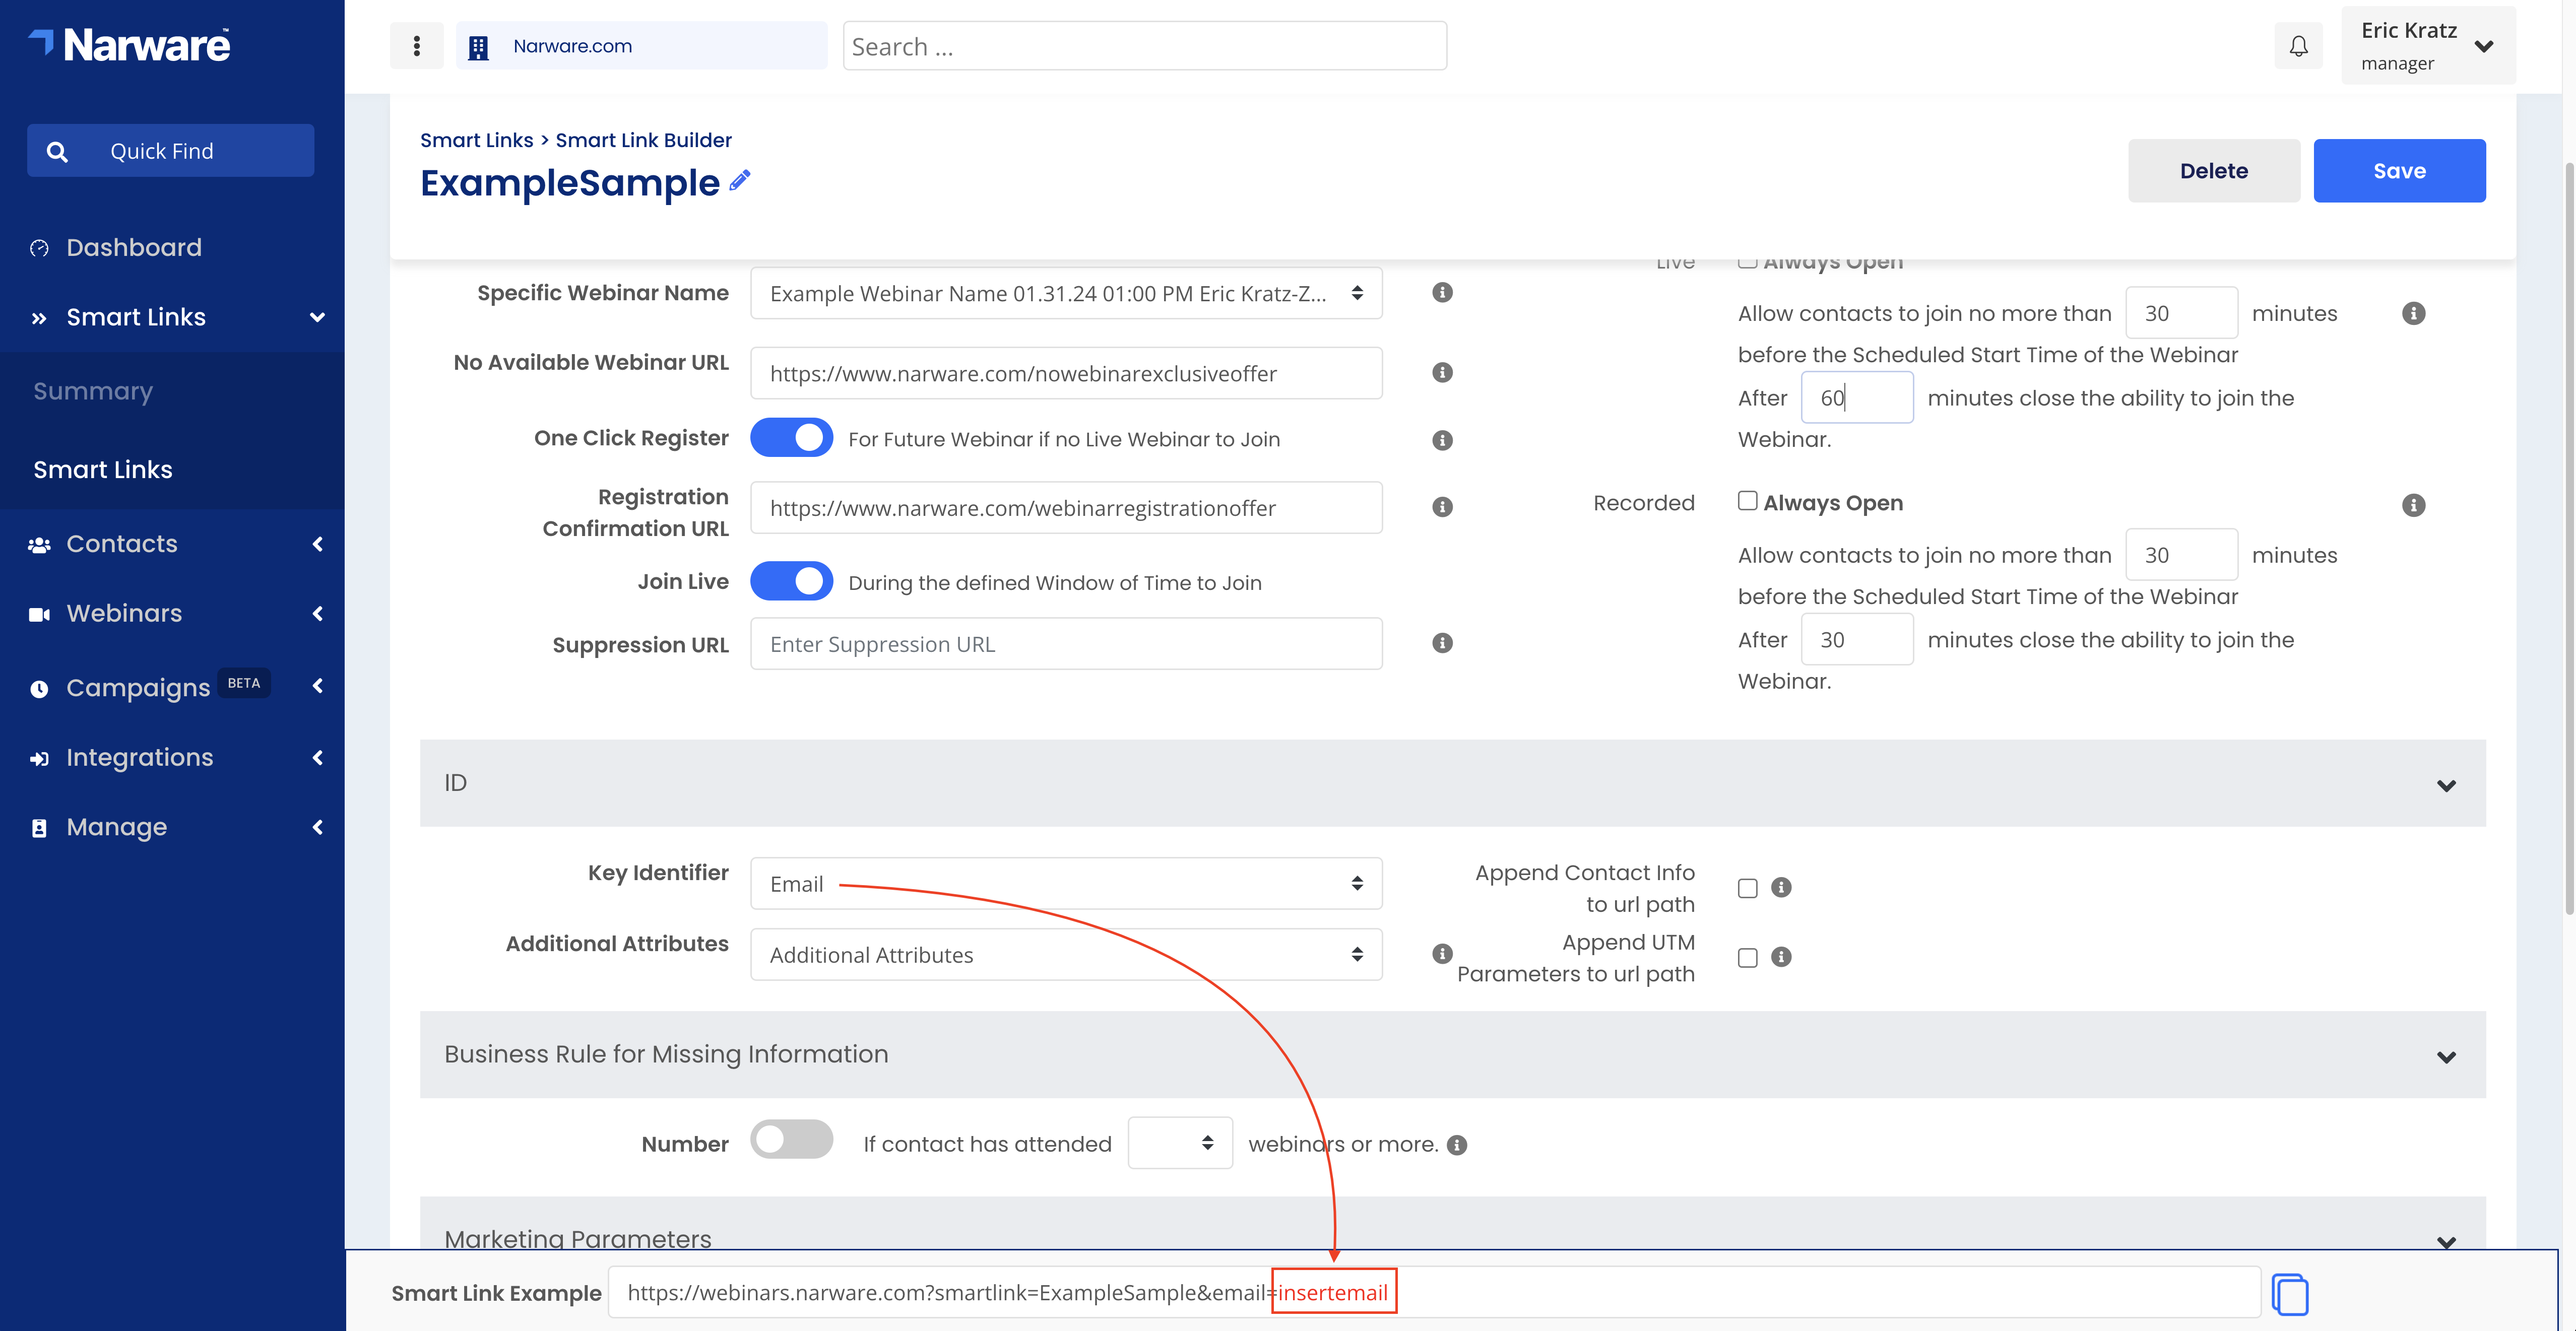Viewport: 2576px width, 1331px height.
Task: Show info for Append Contact Info
Action: click(1781, 887)
